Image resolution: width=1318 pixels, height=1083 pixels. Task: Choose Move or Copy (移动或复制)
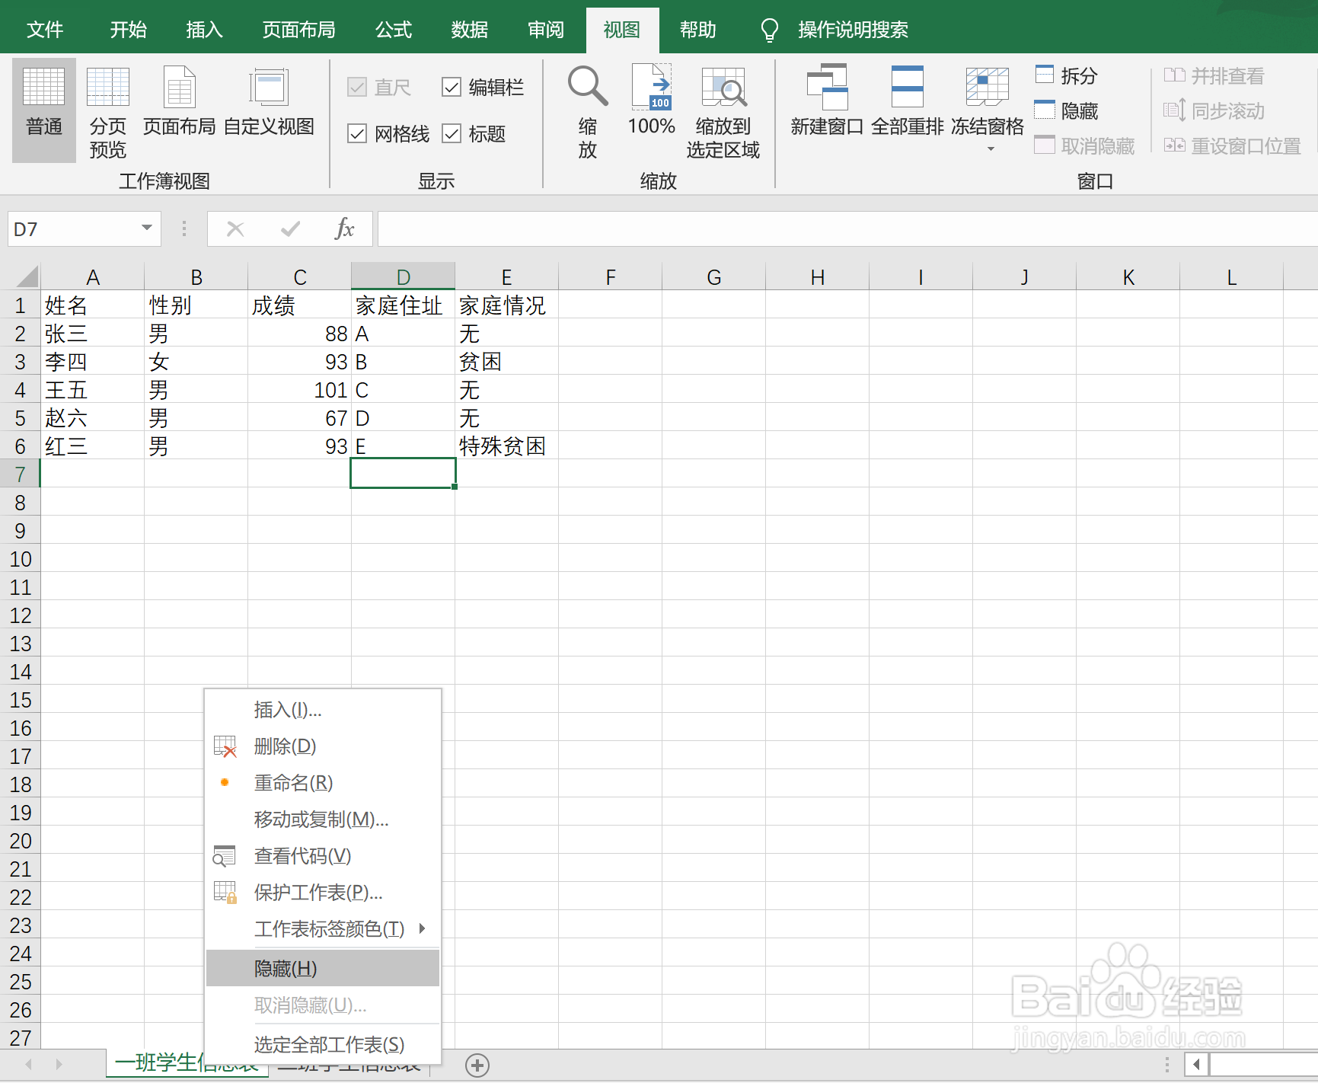[x=323, y=819]
